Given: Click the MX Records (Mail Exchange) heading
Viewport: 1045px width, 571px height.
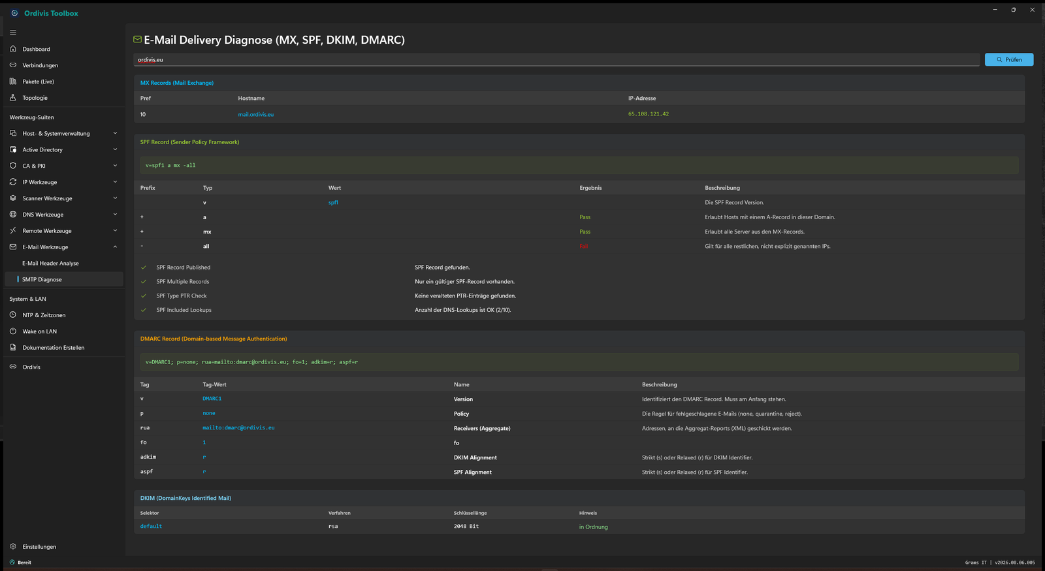Looking at the screenshot, I should (177, 83).
